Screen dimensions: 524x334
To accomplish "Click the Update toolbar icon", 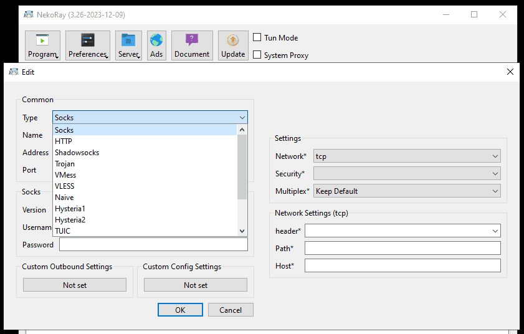I will [233, 45].
